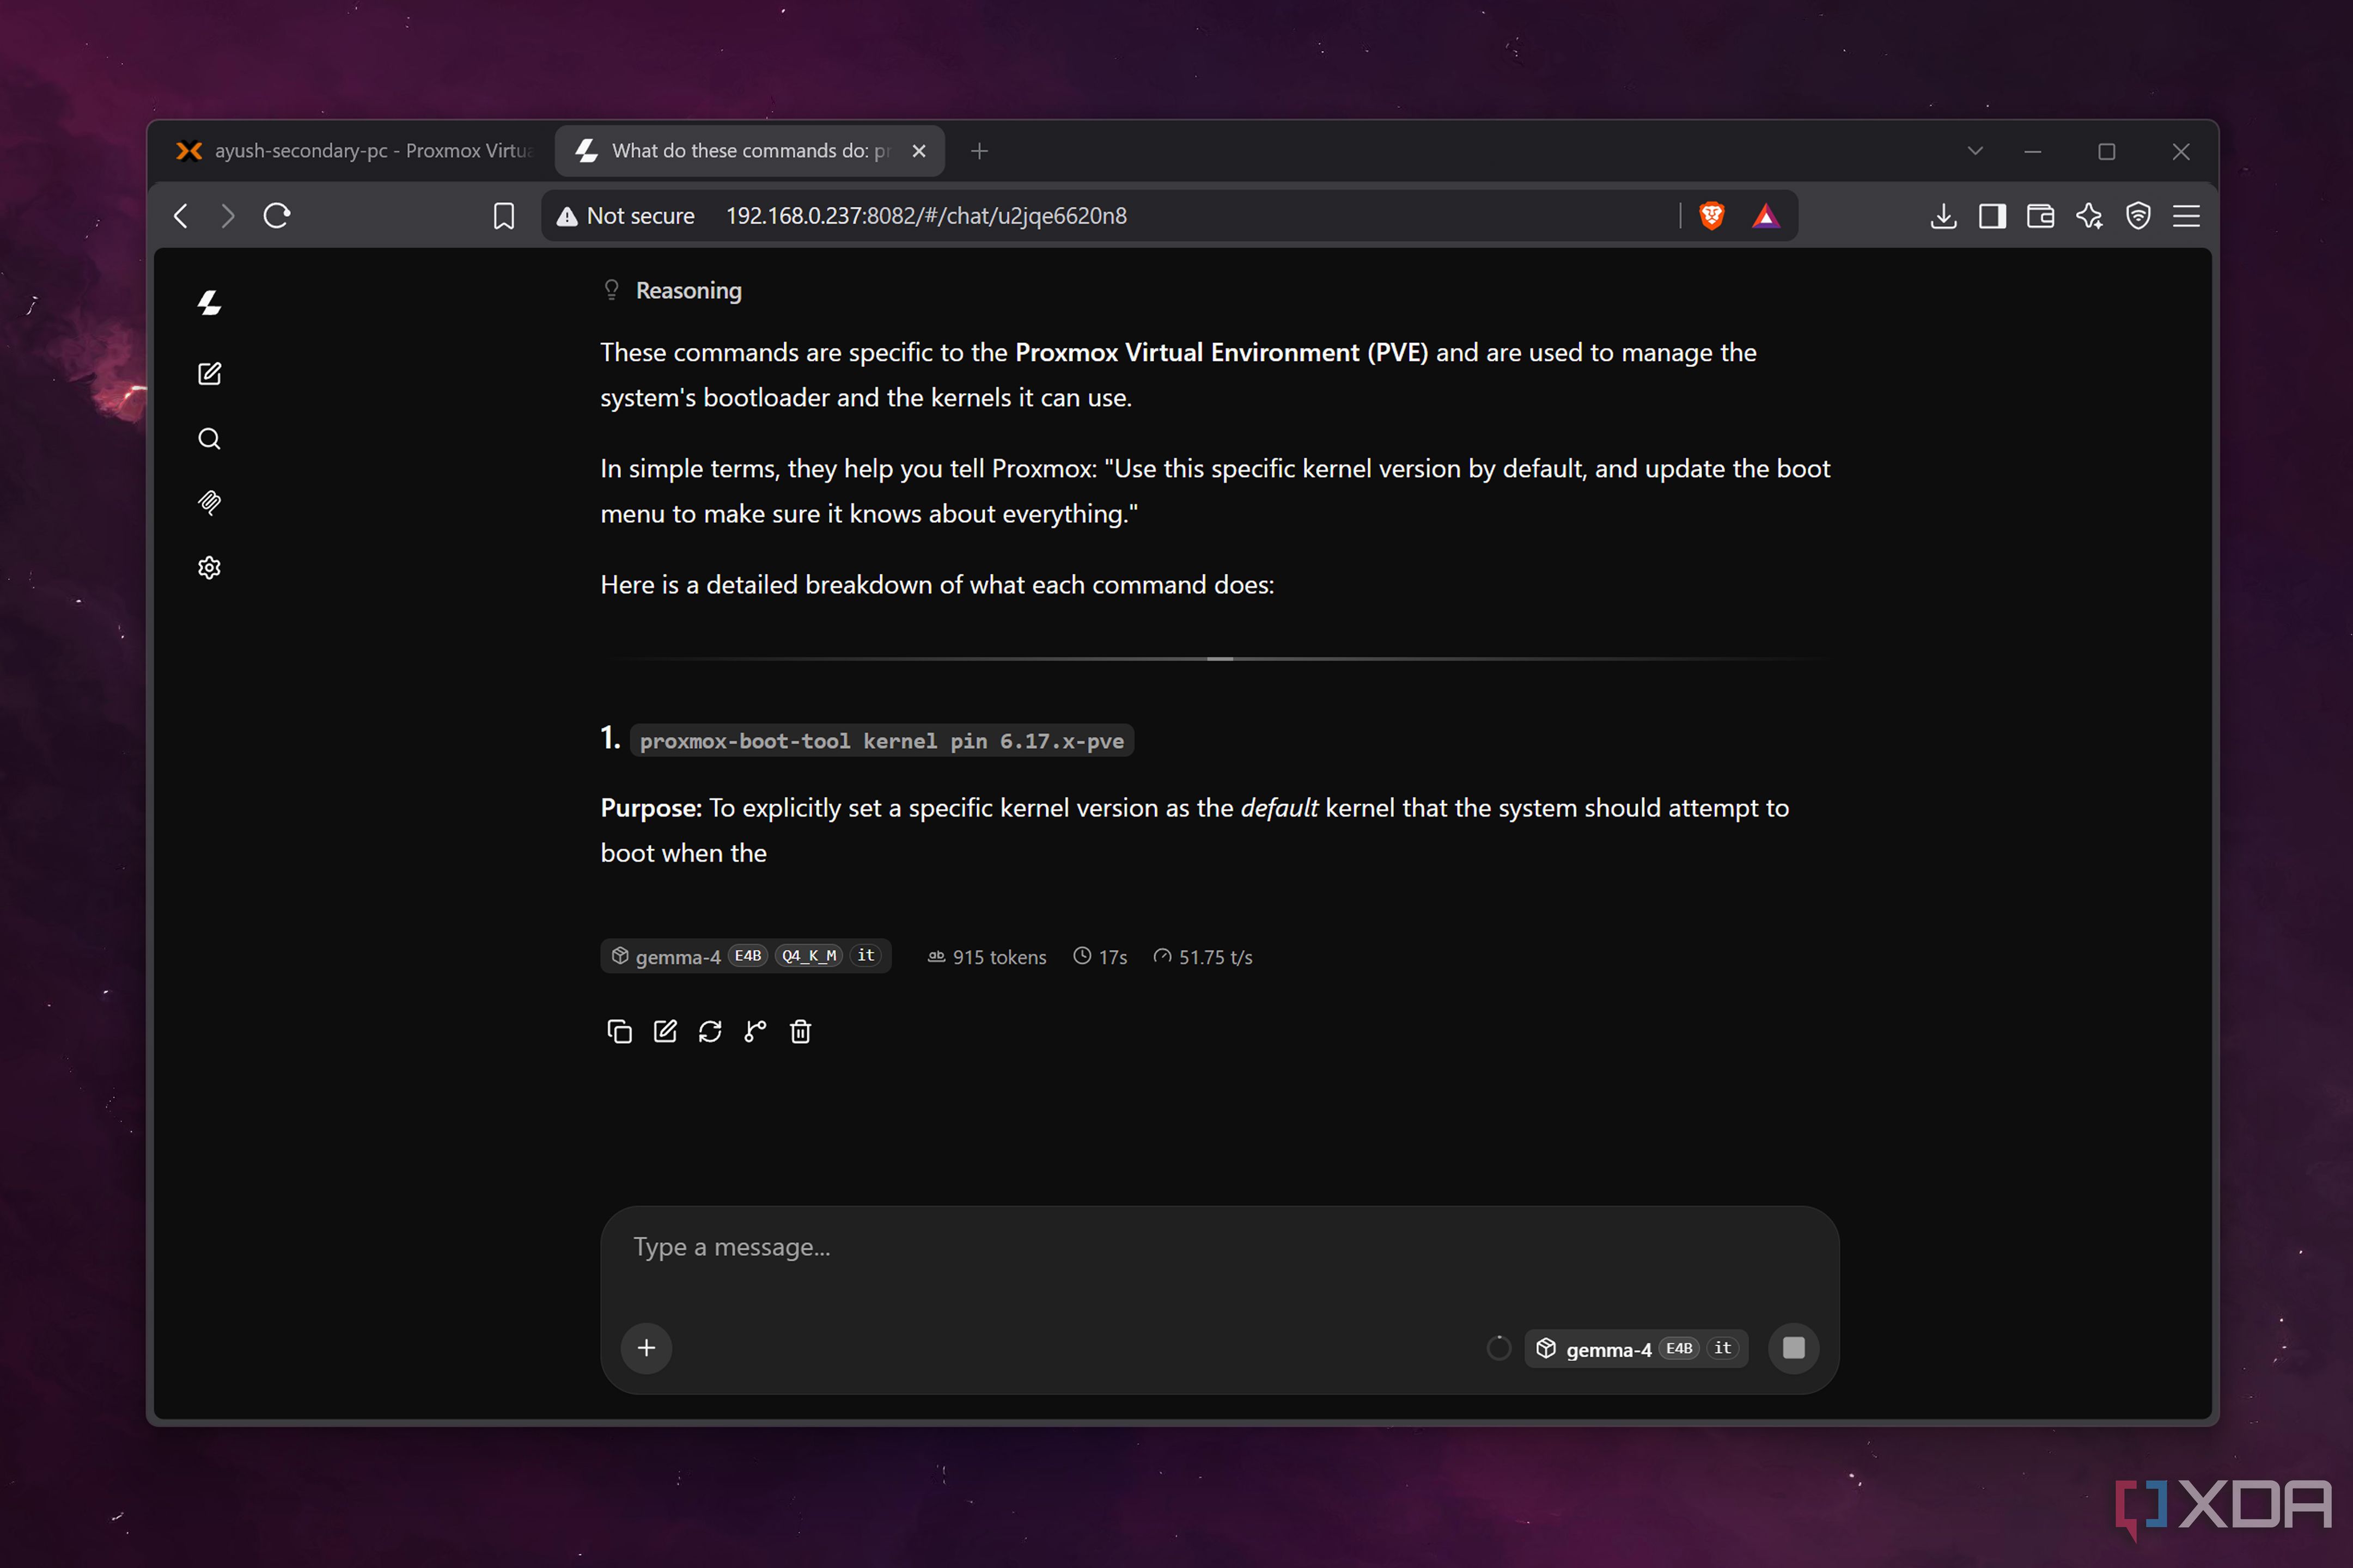Open gemma-4 model selector in input box
The width and height of the screenshot is (2353, 1568).
1637,1348
